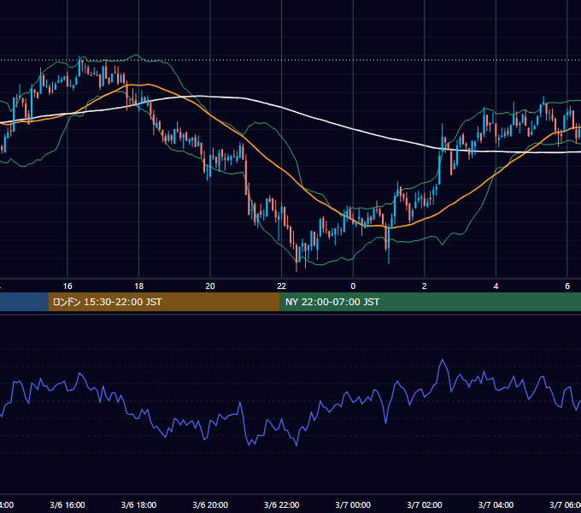This screenshot has height=513, width=581.
Task: Click the 3/7 02:00 date label
Action: pyautogui.click(x=425, y=504)
